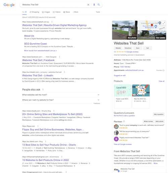Open SEO Sunshine Coast sitelink
This screenshot has height=173, width=168.
pyautogui.click(x=35, y=44)
